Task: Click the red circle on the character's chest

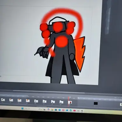Action: [62, 41]
